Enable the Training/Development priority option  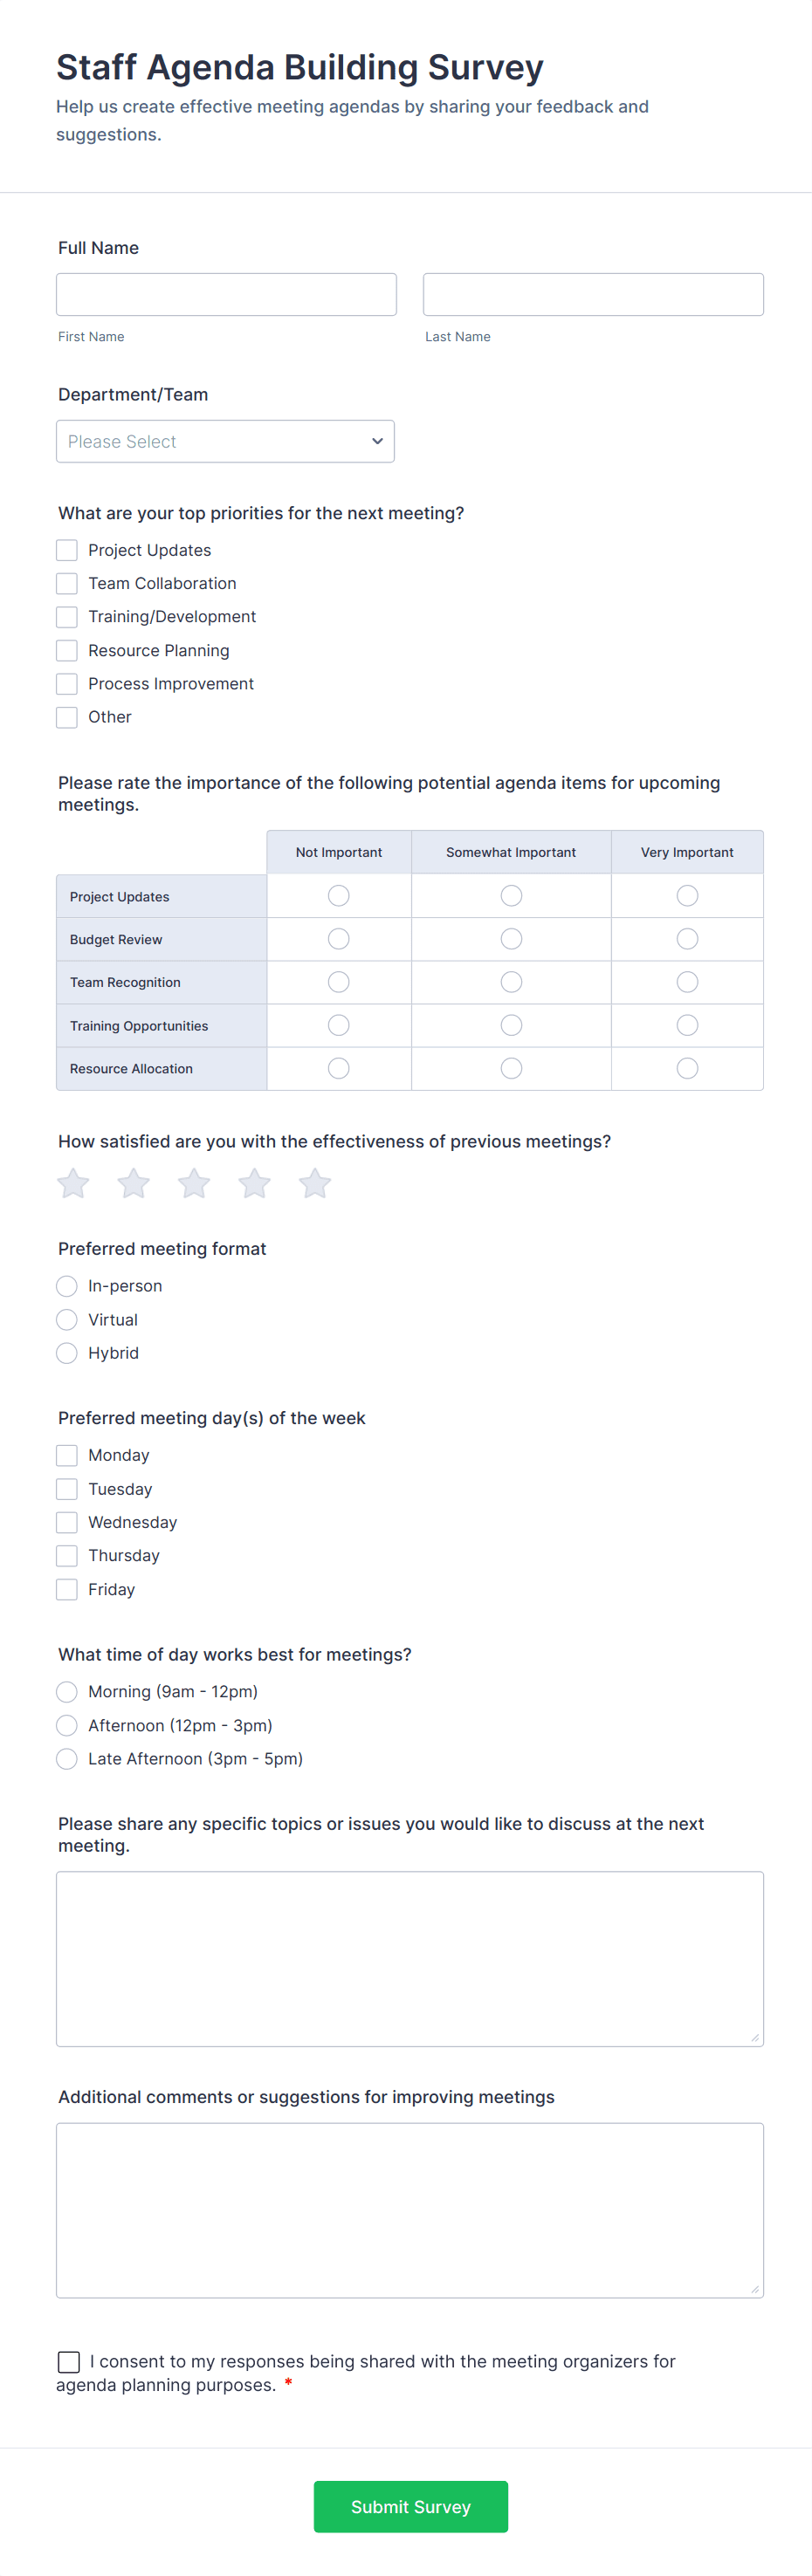point(66,616)
